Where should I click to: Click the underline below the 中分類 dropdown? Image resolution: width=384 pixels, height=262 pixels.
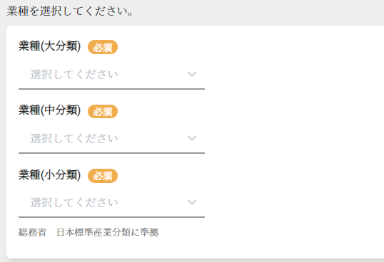[x=111, y=153]
